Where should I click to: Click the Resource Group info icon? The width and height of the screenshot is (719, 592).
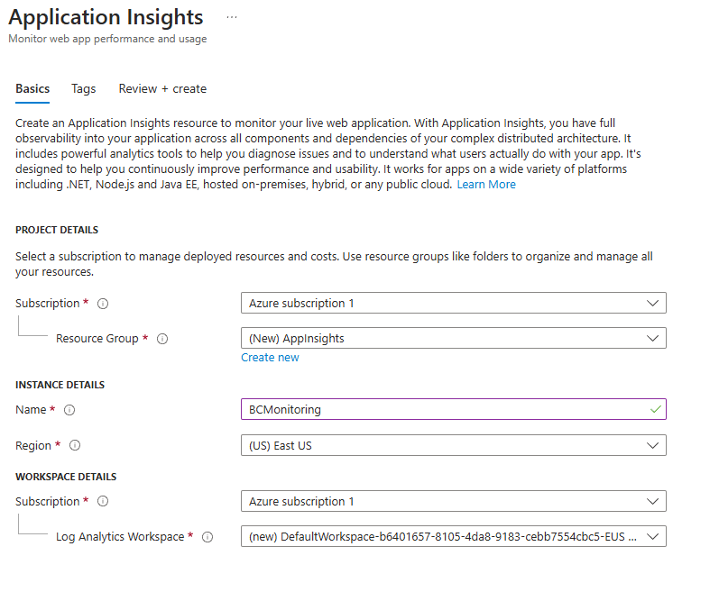click(162, 339)
